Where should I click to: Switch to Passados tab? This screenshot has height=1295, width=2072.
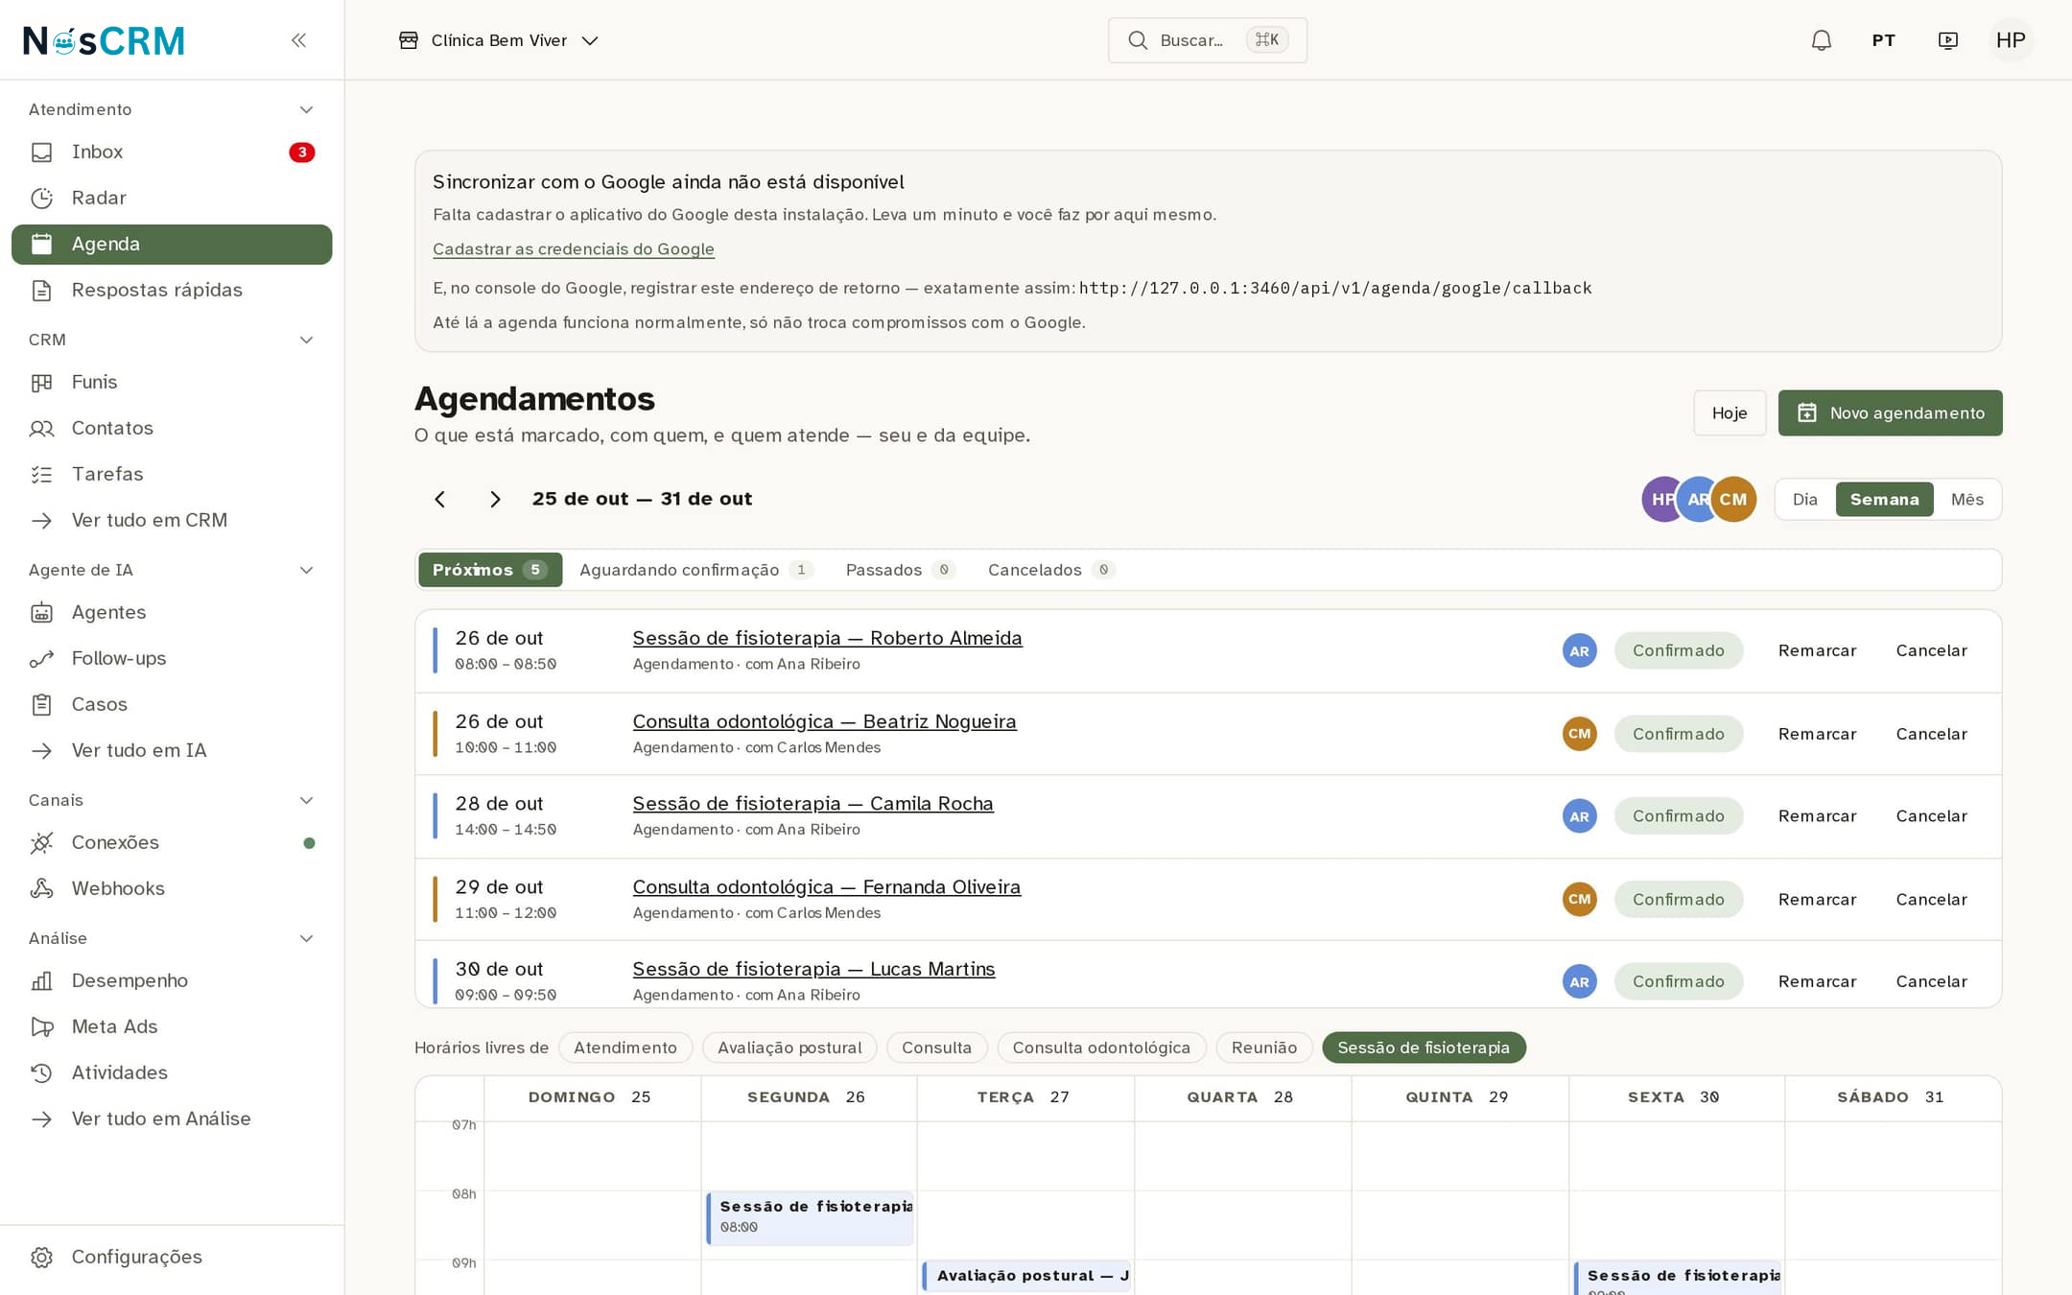pos(900,570)
